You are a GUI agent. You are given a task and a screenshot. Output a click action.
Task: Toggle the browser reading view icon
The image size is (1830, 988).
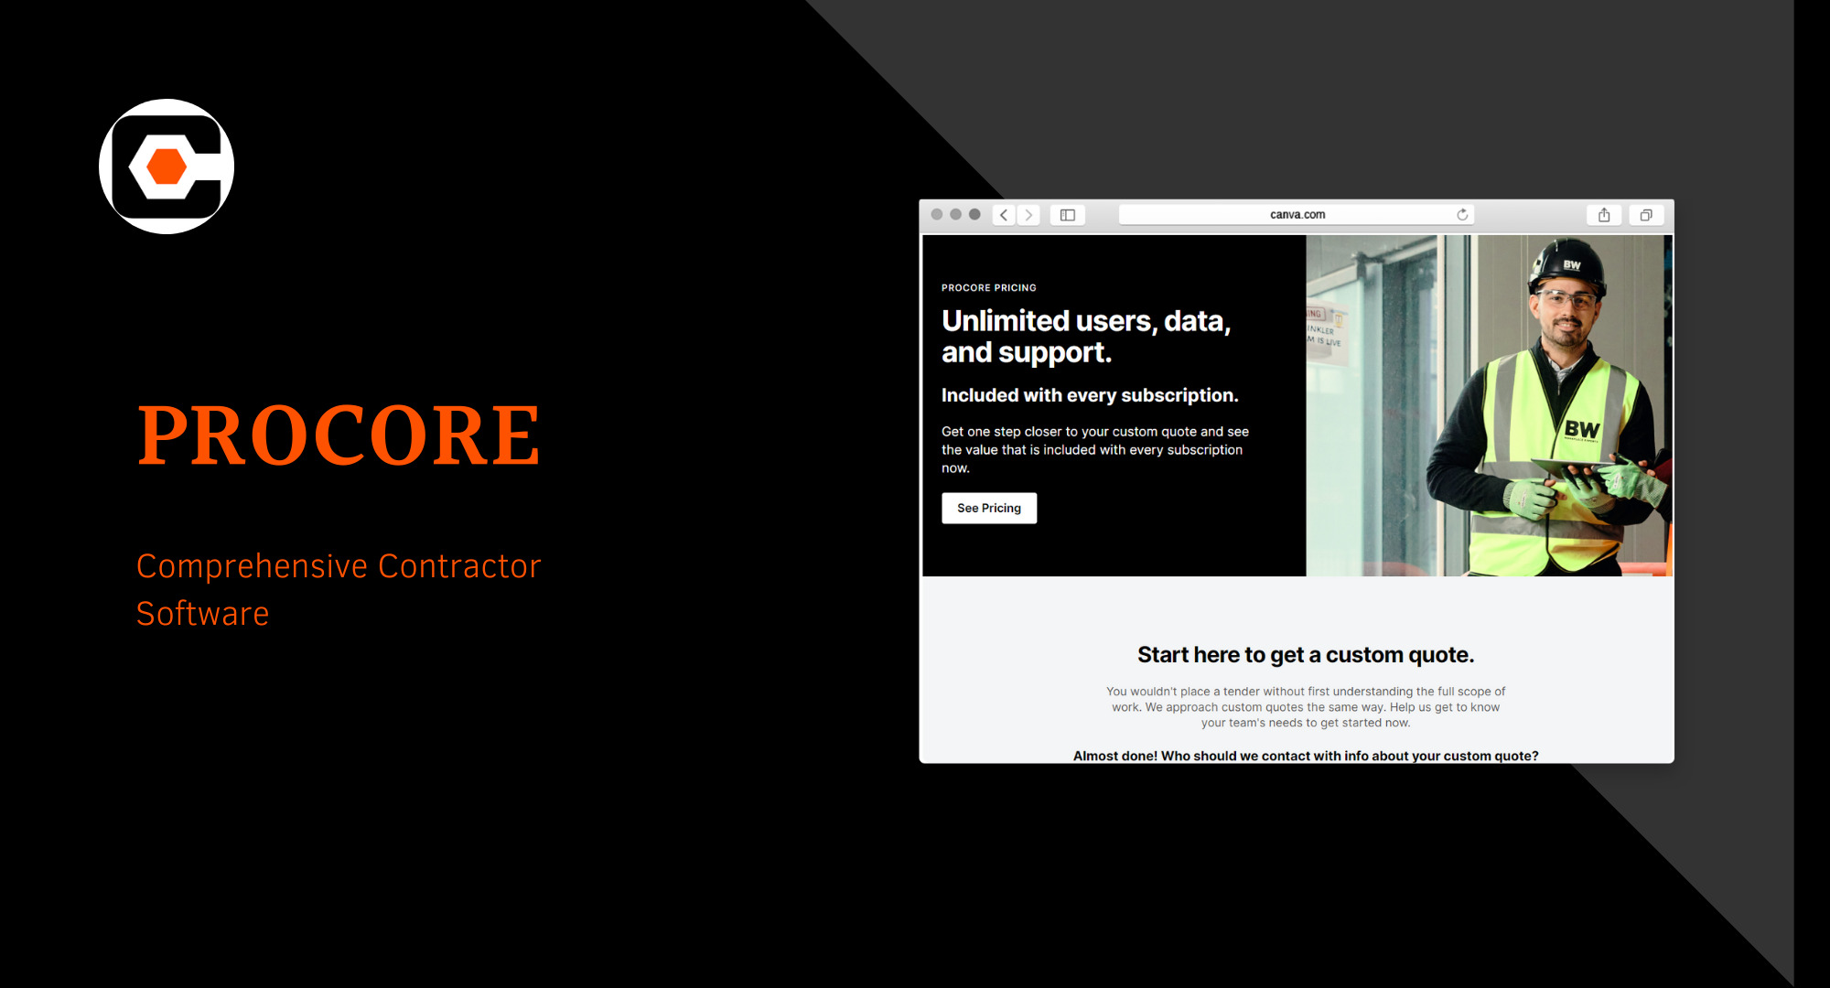pos(1067,217)
